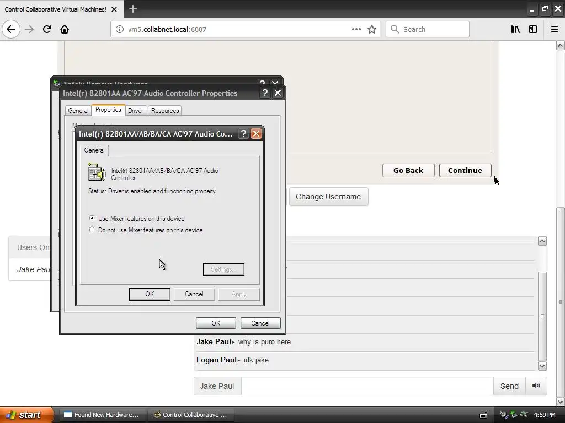
Task: Click the Go Back button
Action: tap(408, 171)
